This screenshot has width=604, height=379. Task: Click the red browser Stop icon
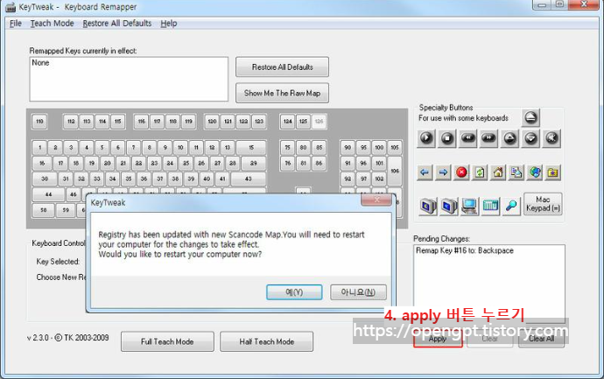pyautogui.click(x=461, y=172)
